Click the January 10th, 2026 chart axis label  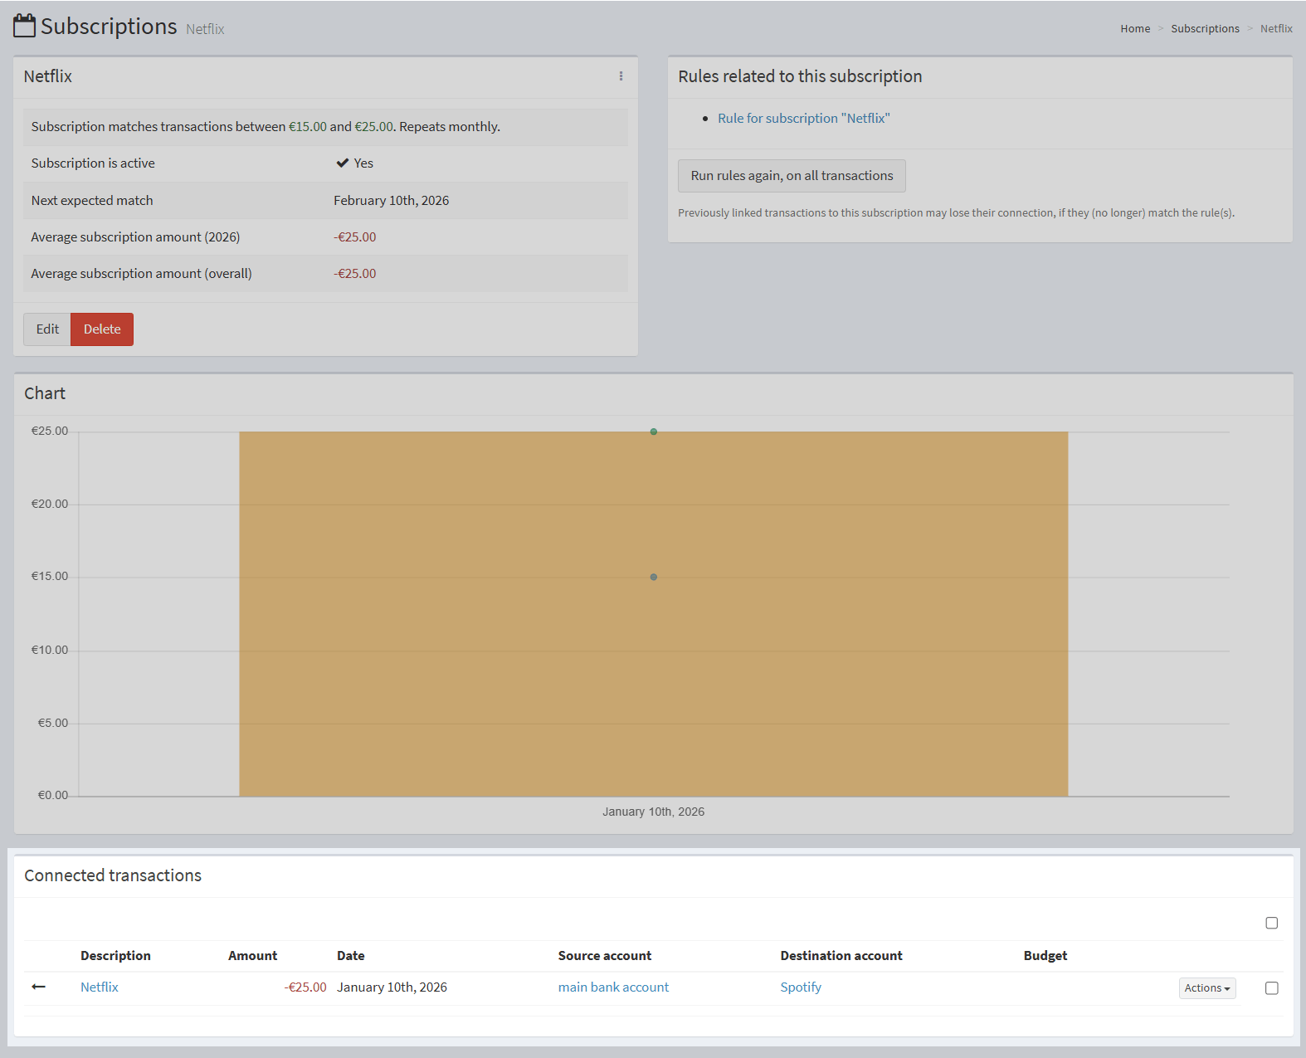coord(654,812)
